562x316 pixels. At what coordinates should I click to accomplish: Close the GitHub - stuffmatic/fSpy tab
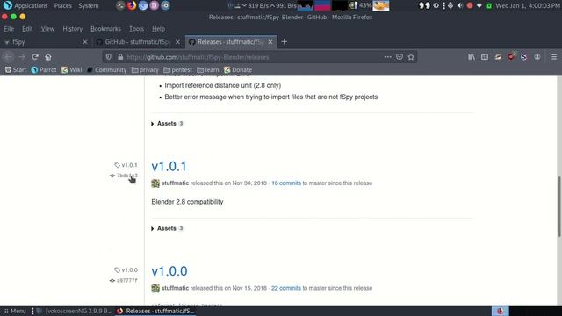[177, 42]
